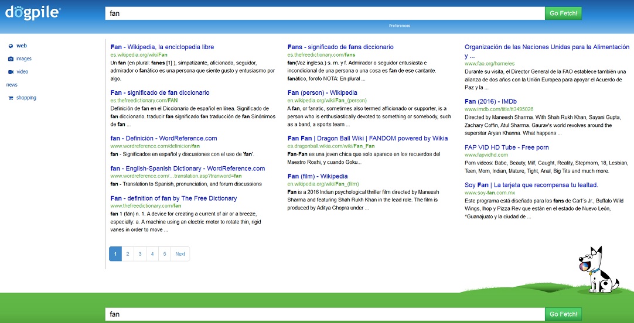
Task: Click www.soy-fan.com.mx URL
Action: pos(490,193)
